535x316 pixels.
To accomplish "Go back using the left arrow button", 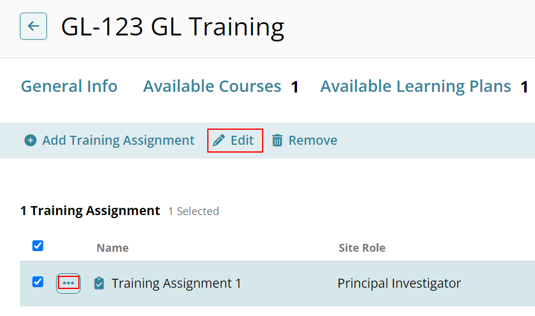I will (x=34, y=26).
